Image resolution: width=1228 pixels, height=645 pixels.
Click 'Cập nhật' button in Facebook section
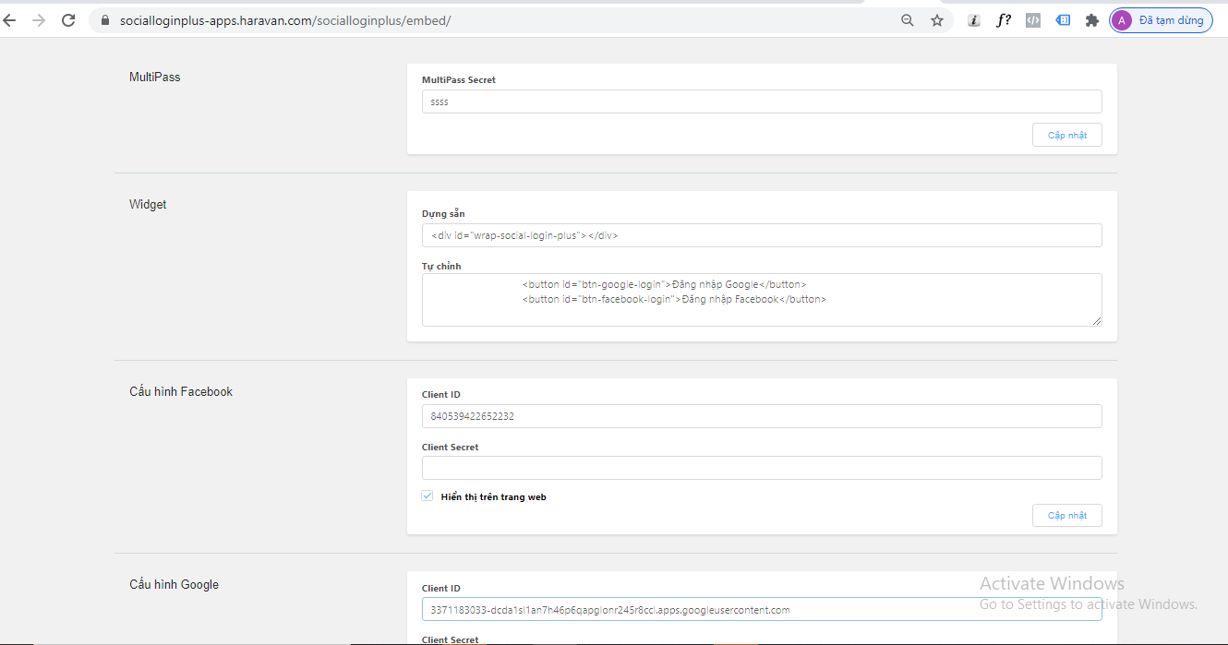[1066, 516]
